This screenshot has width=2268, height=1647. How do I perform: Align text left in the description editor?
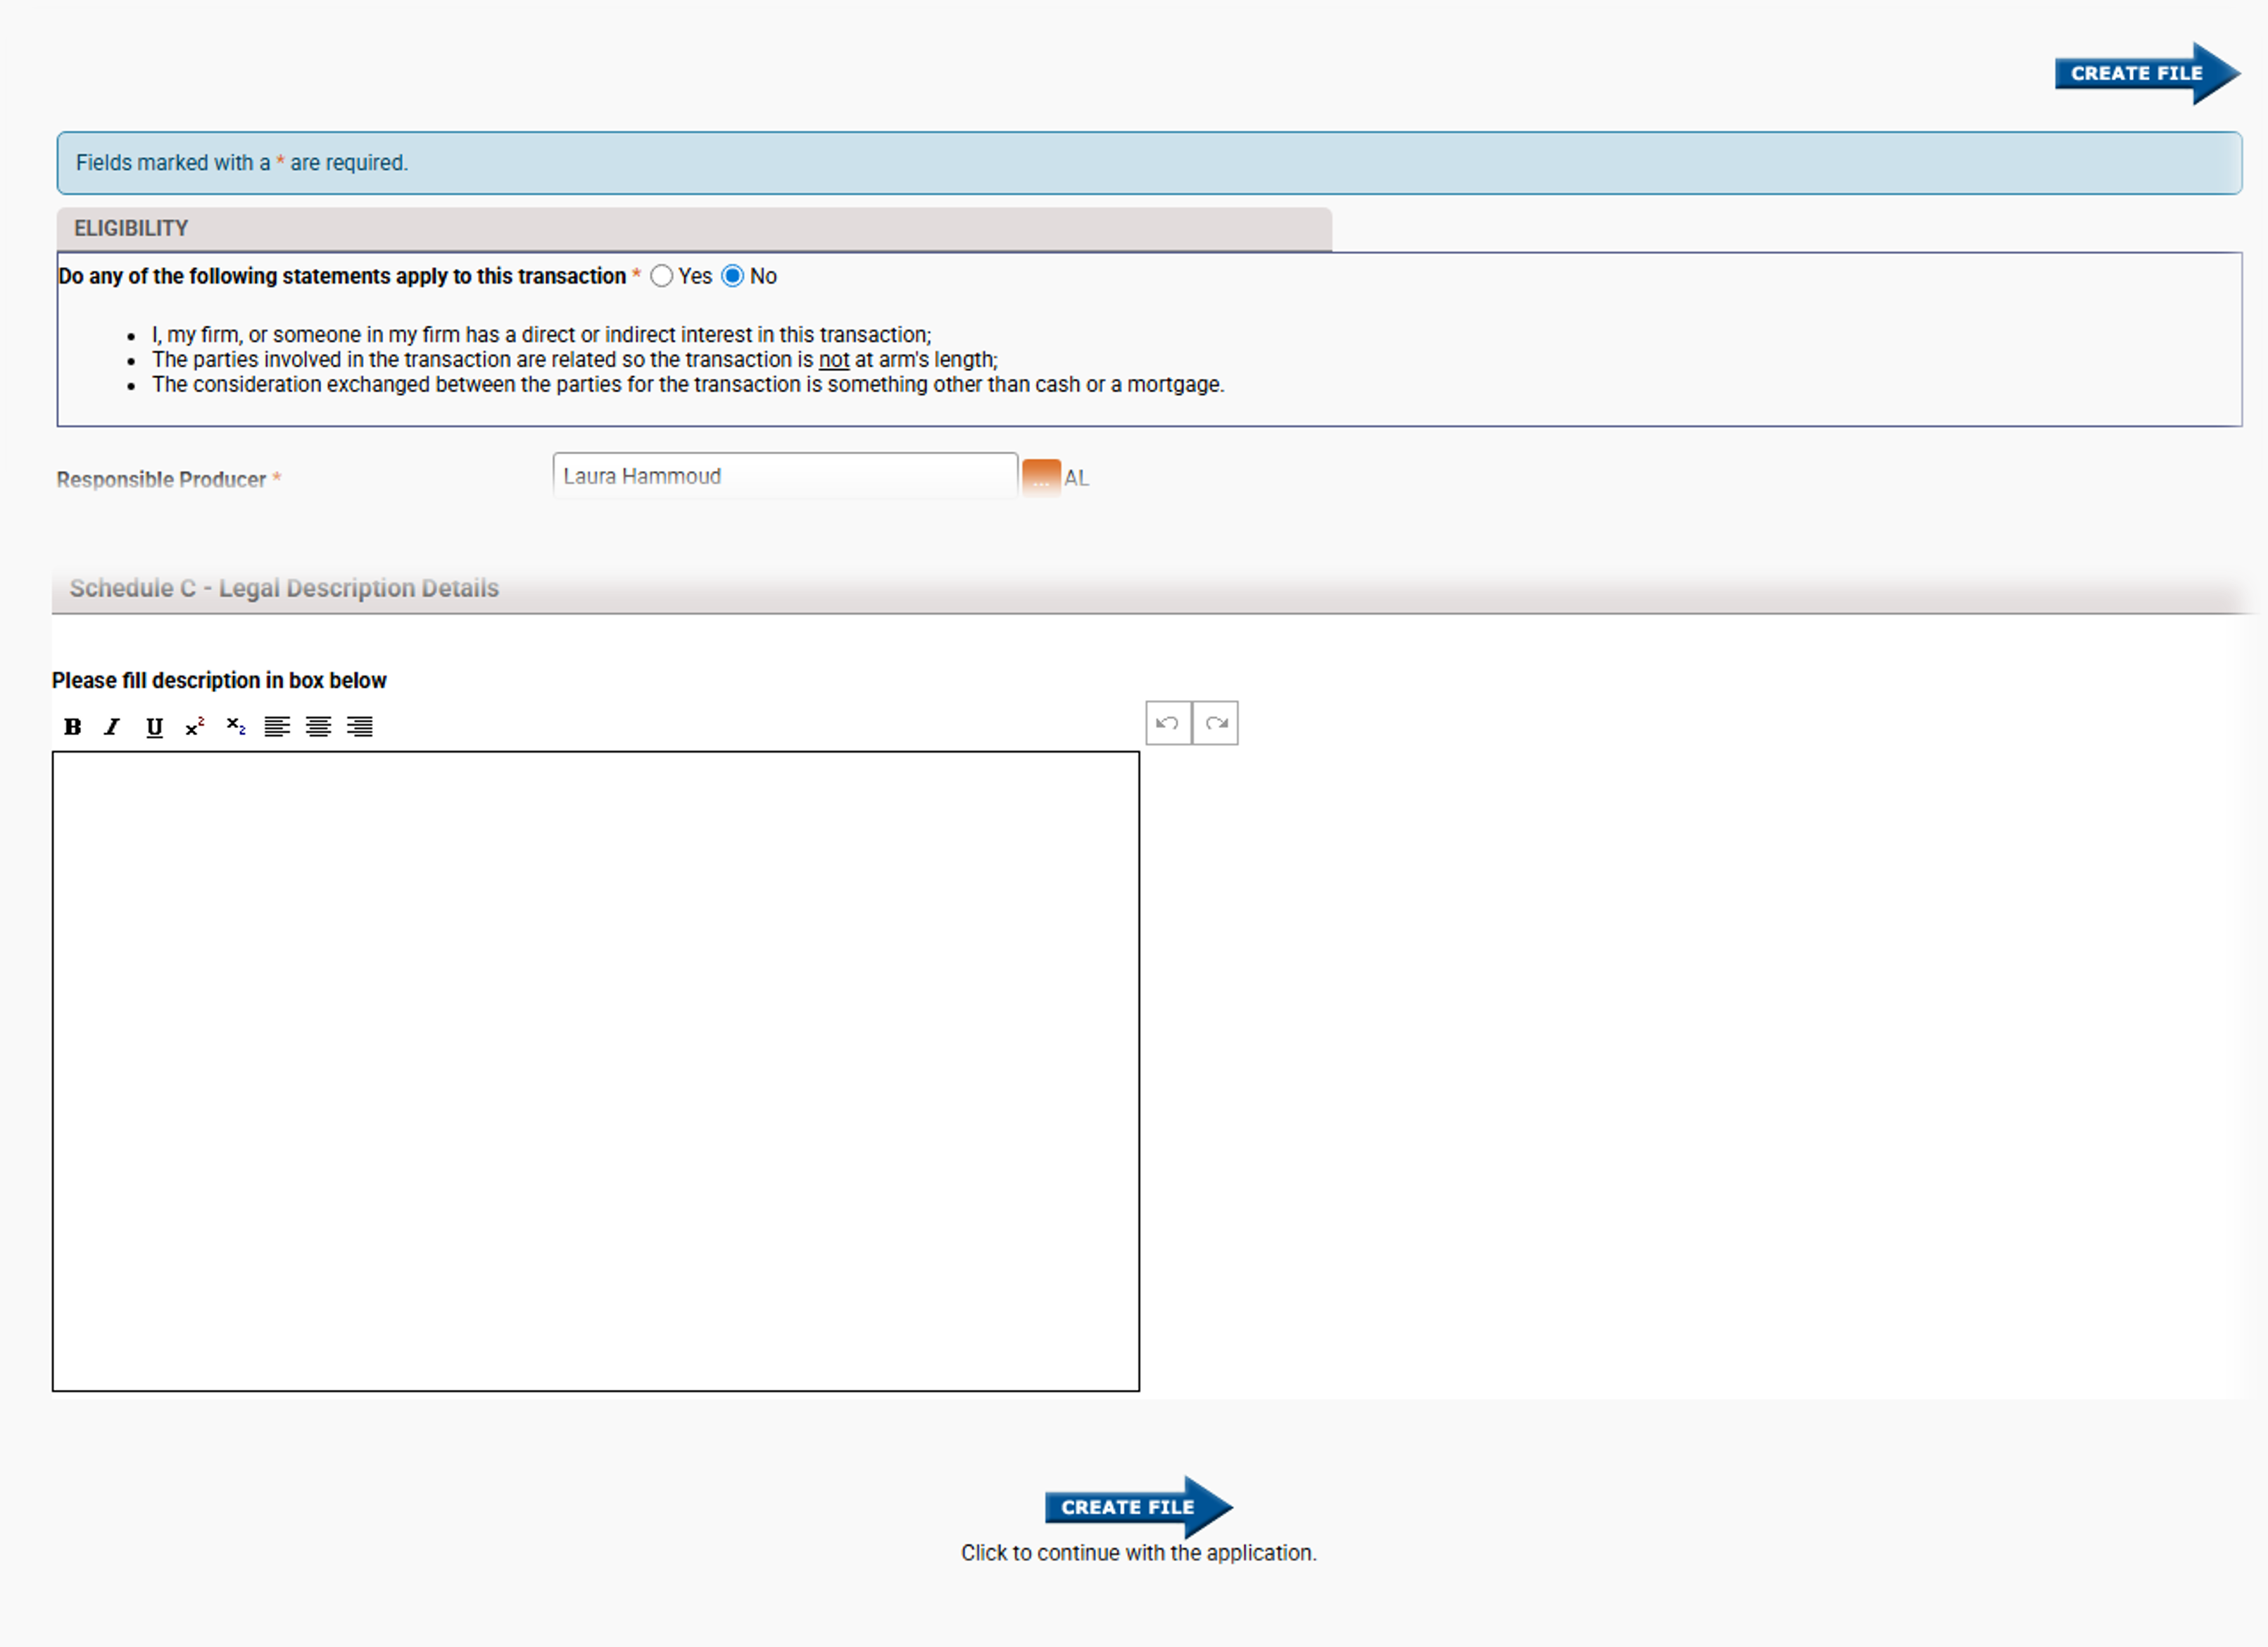click(277, 727)
